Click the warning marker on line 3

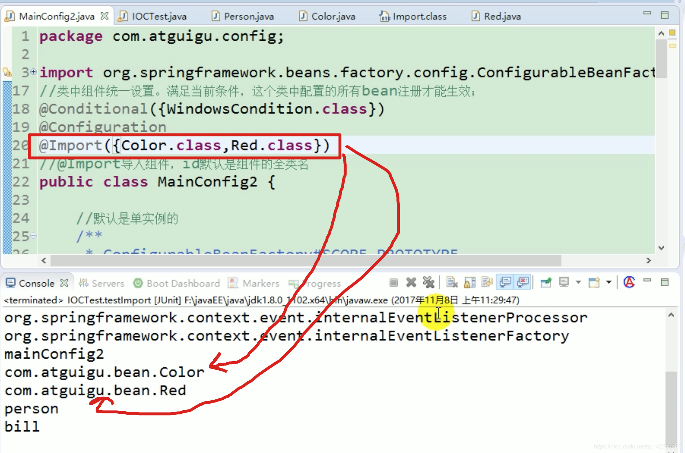7,72
